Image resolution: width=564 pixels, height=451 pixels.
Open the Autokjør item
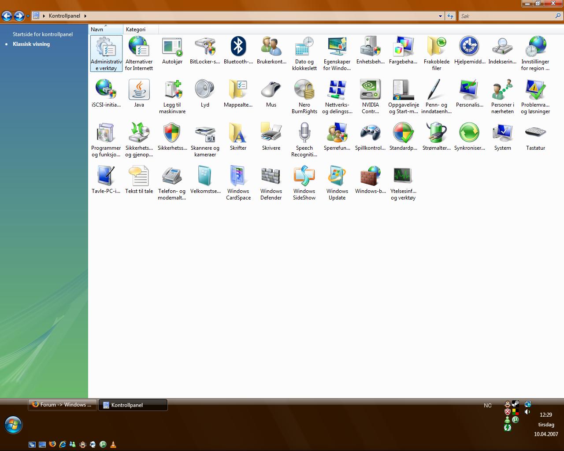click(x=172, y=50)
